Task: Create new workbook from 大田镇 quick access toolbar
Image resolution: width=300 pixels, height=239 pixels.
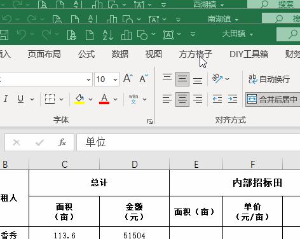Action: tap(90, 35)
